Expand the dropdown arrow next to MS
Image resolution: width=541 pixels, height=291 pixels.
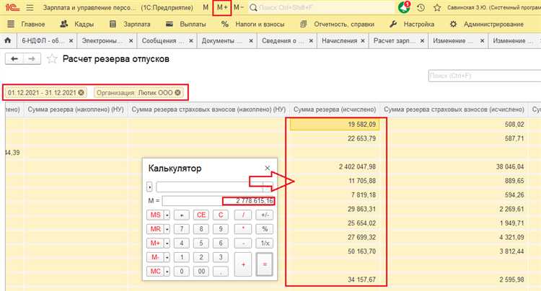pyautogui.click(x=167, y=215)
